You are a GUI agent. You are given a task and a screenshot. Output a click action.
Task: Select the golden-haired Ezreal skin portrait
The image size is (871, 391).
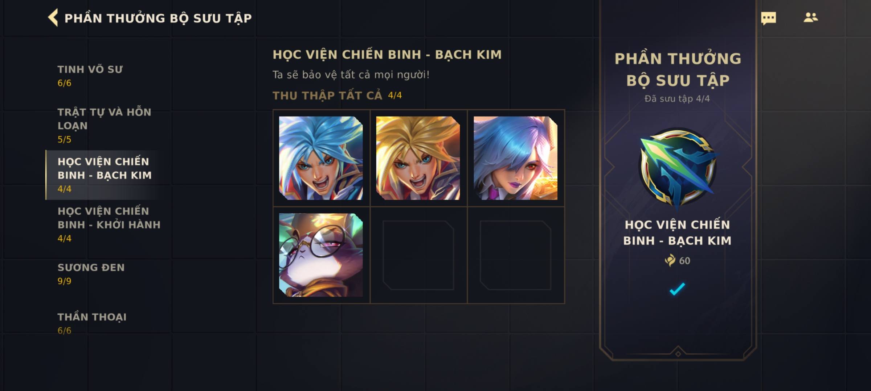click(x=418, y=158)
